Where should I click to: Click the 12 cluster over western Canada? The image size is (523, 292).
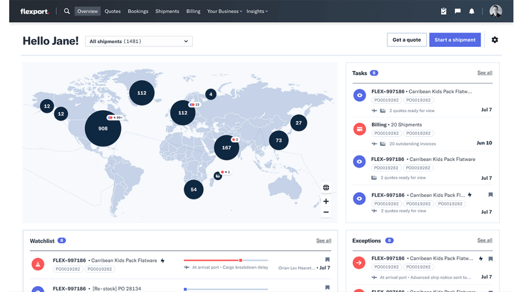point(61,114)
